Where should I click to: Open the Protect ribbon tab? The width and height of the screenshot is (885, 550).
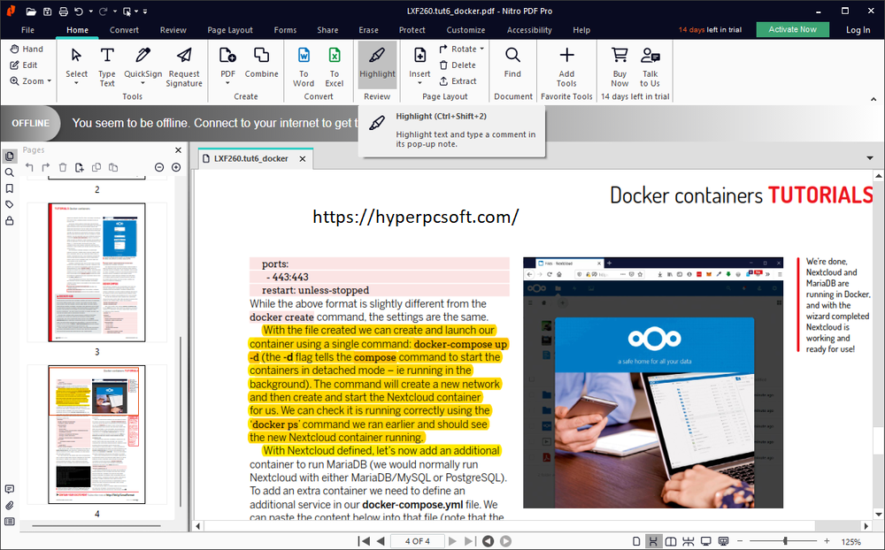(412, 30)
